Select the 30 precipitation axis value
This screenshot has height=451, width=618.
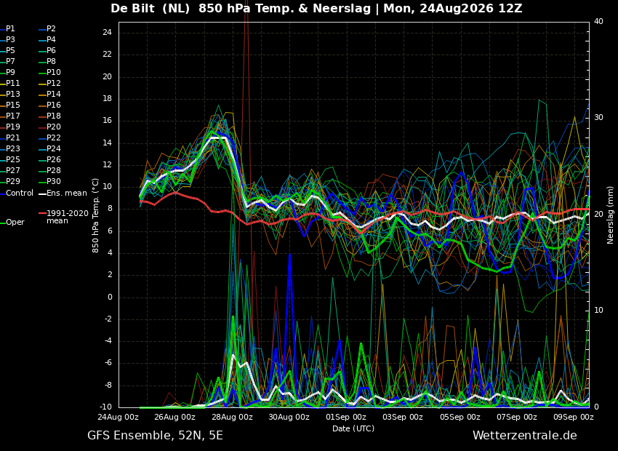coord(598,118)
